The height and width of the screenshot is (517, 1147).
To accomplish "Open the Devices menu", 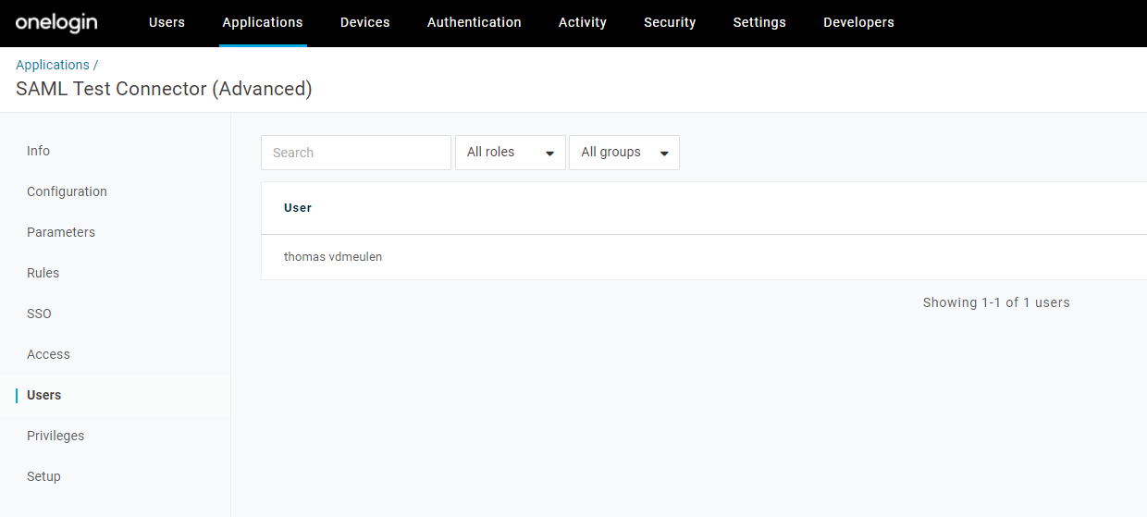I will click(365, 22).
